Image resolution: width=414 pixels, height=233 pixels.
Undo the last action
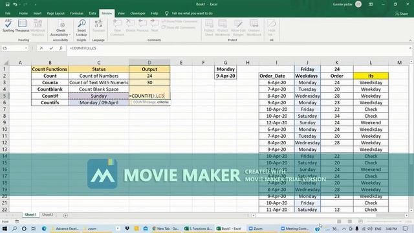tap(15, 5)
